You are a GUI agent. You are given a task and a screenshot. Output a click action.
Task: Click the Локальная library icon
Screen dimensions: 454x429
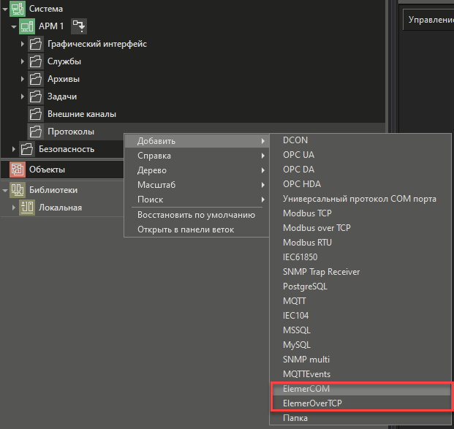28,208
